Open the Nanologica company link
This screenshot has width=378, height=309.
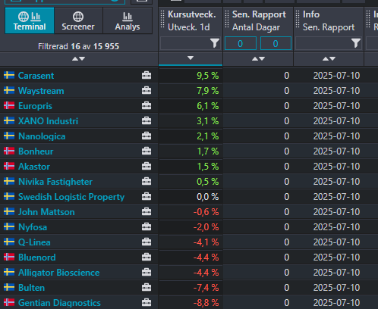click(x=42, y=136)
